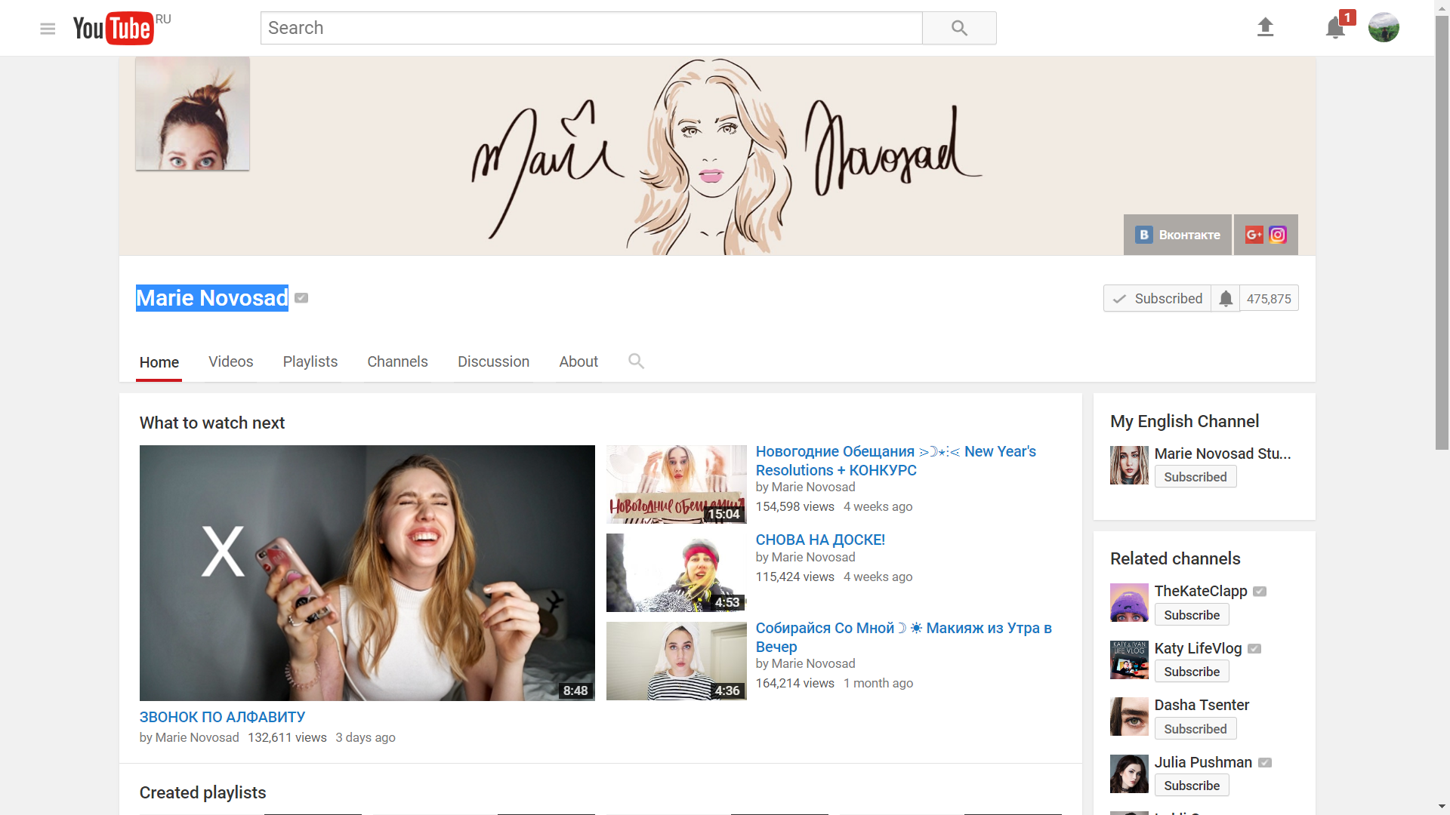Open the СНОВА НА ДОСКЕ! thumbnail
Image resolution: width=1450 pixels, height=815 pixels.
coord(676,573)
